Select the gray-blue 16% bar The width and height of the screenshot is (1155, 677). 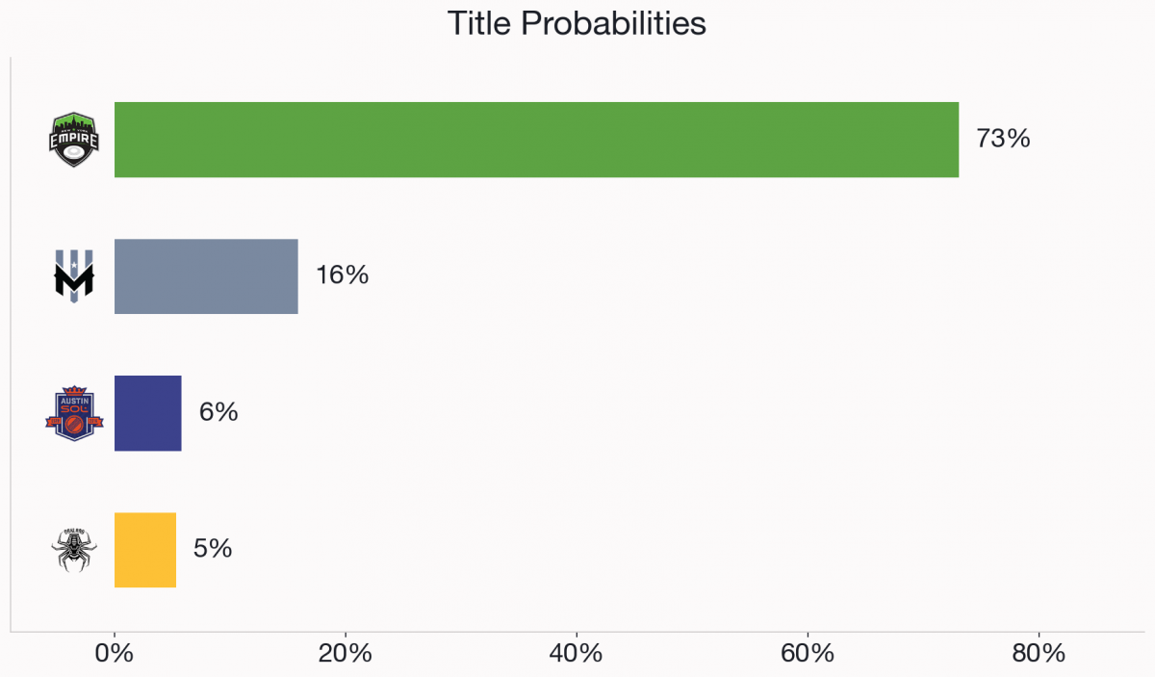coord(206,276)
